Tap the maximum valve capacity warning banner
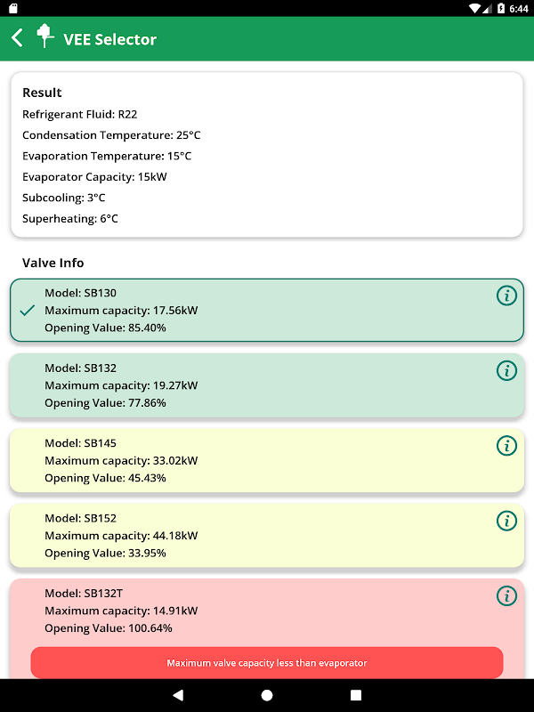This screenshot has width=534, height=712. click(x=267, y=663)
